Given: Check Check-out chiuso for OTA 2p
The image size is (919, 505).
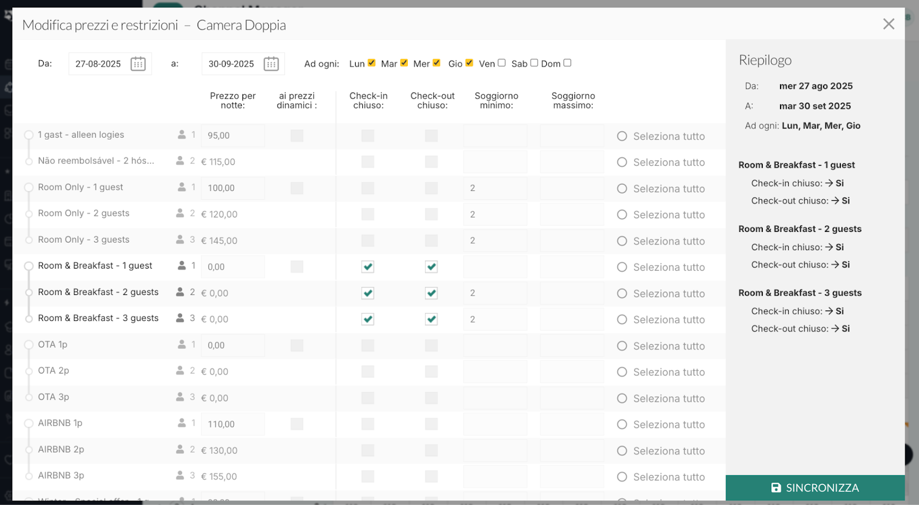Looking at the screenshot, I should click(x=431, y=371).
